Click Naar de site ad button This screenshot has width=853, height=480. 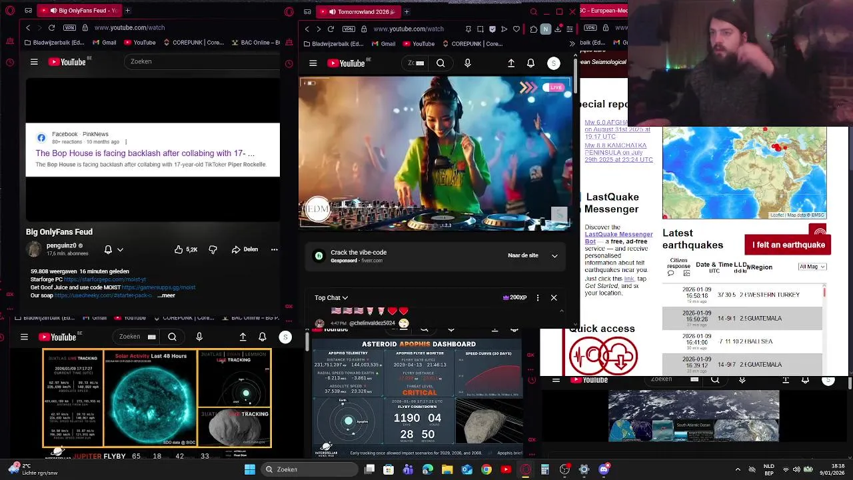pos(523,255)
